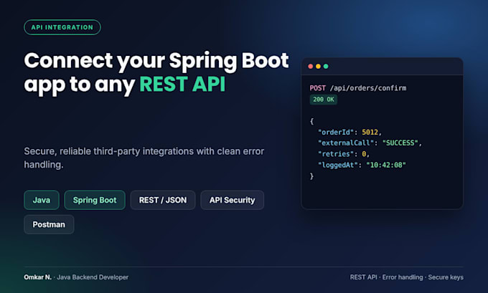Click the green window dot in code card
Image resolution: width=488 pixels, height=293 pixels.
(x=326, y=66)
